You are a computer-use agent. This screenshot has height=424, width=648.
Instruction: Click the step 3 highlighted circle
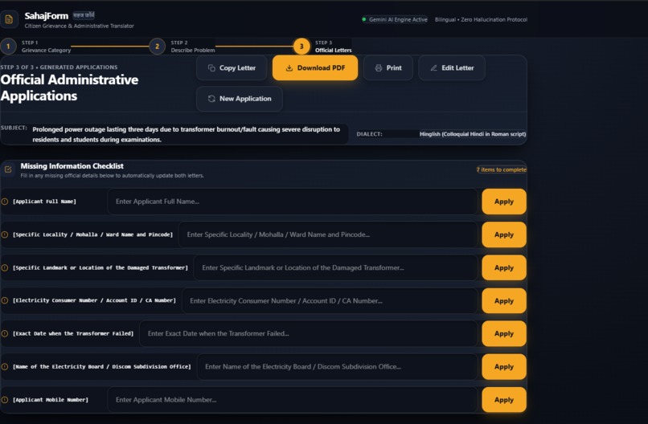pos(301,47)
